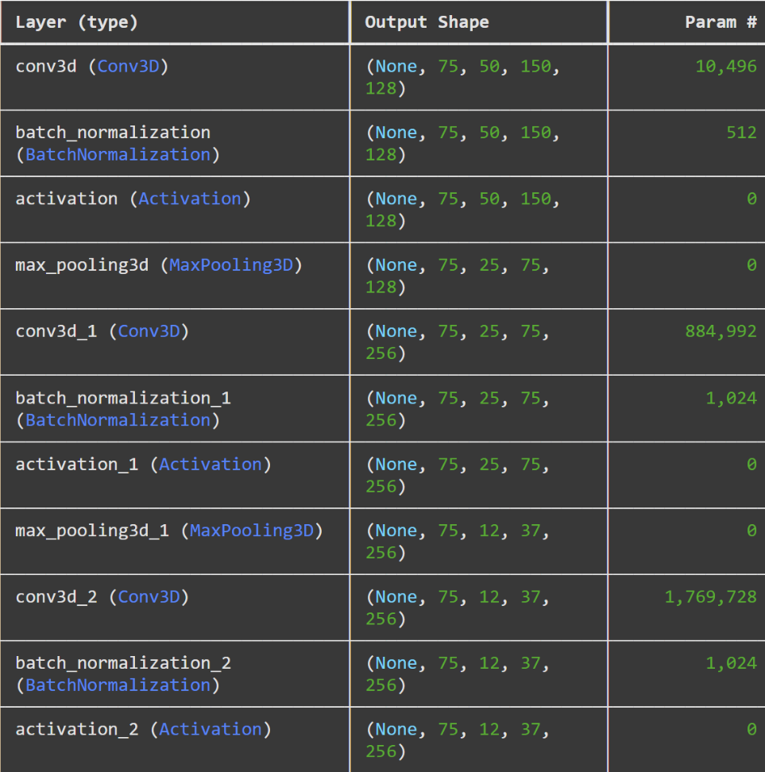The height and width of the screenshot is (772, 765).
Task: Select the activation row param count 0
Action: point(751,199)
